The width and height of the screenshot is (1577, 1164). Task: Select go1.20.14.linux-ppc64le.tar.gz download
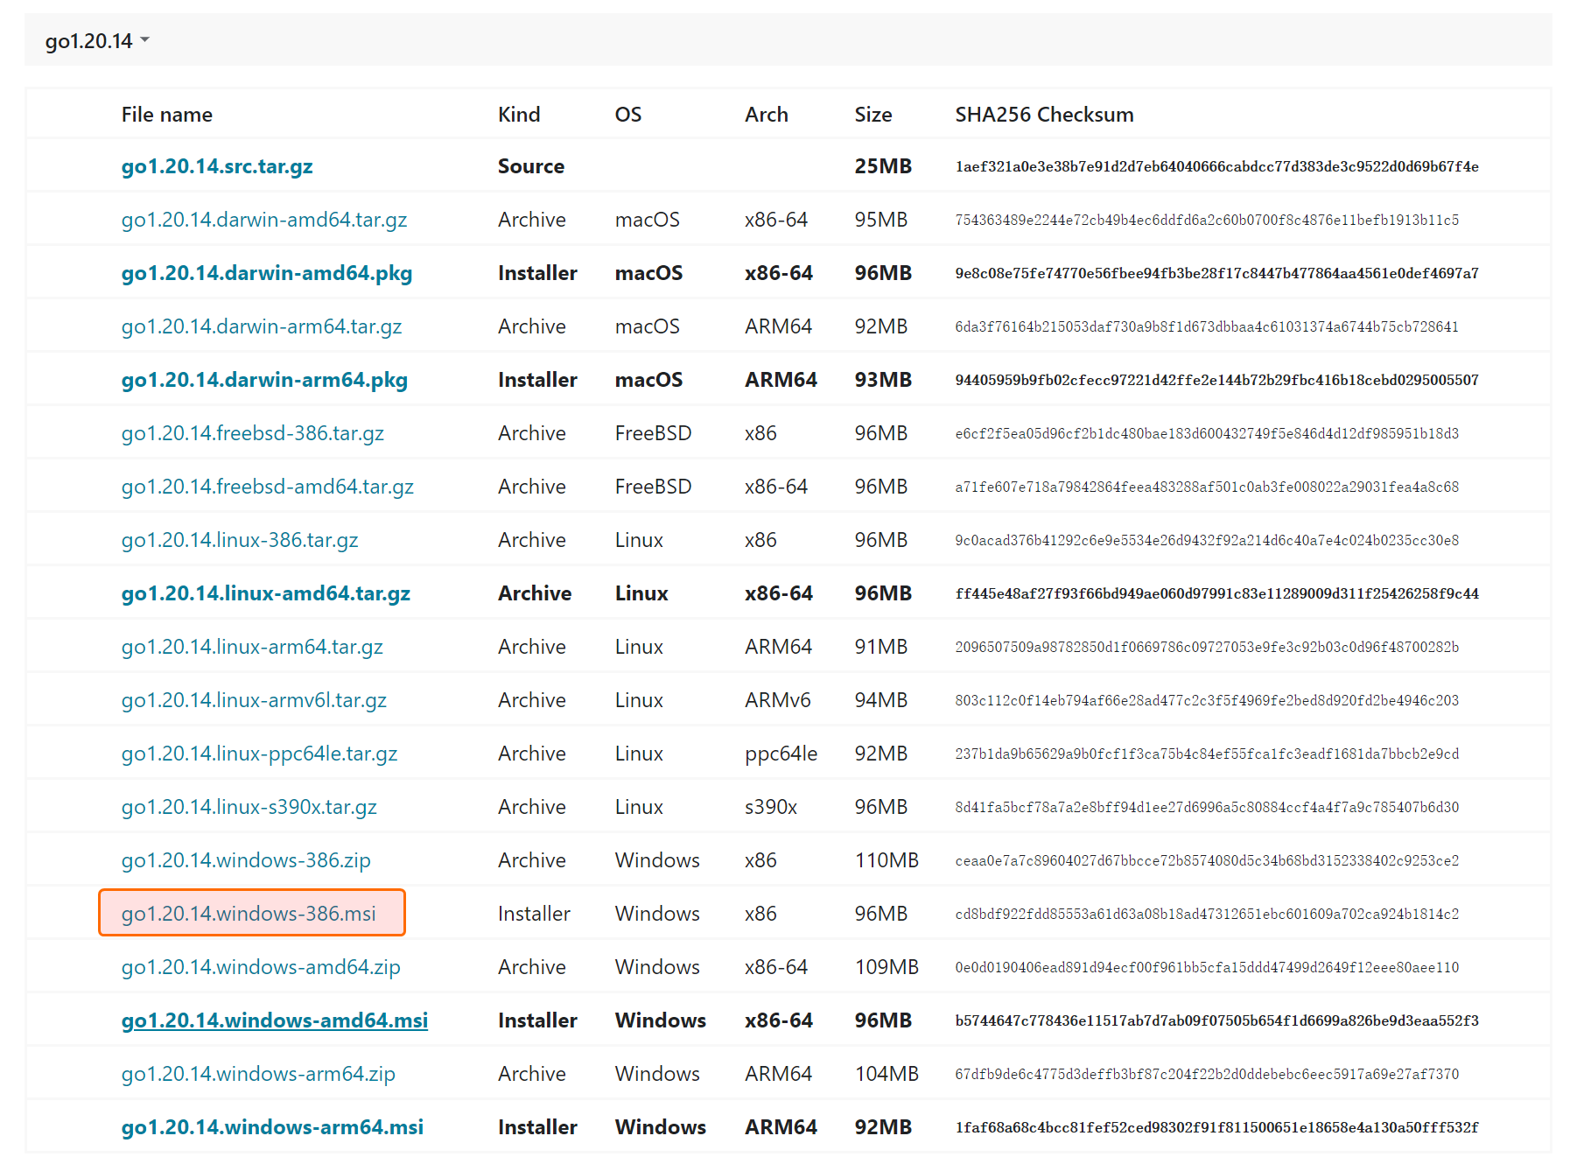(x=259, y=754)
